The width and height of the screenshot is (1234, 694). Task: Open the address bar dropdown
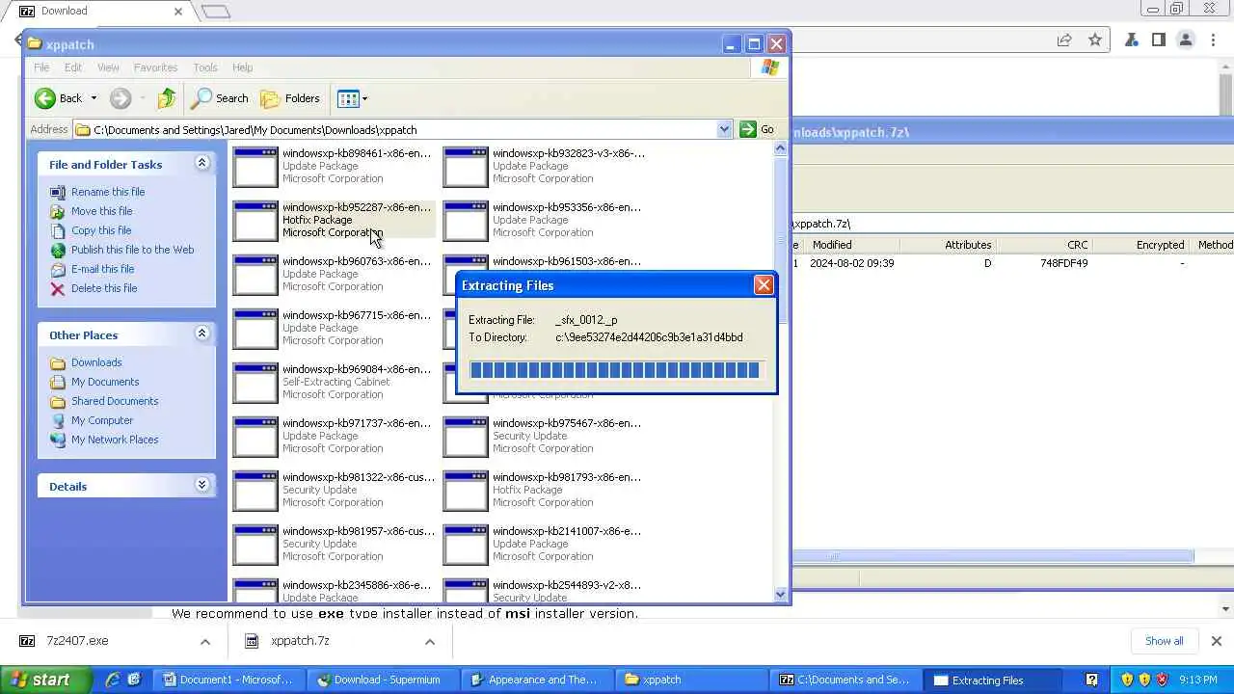[724, 129]
